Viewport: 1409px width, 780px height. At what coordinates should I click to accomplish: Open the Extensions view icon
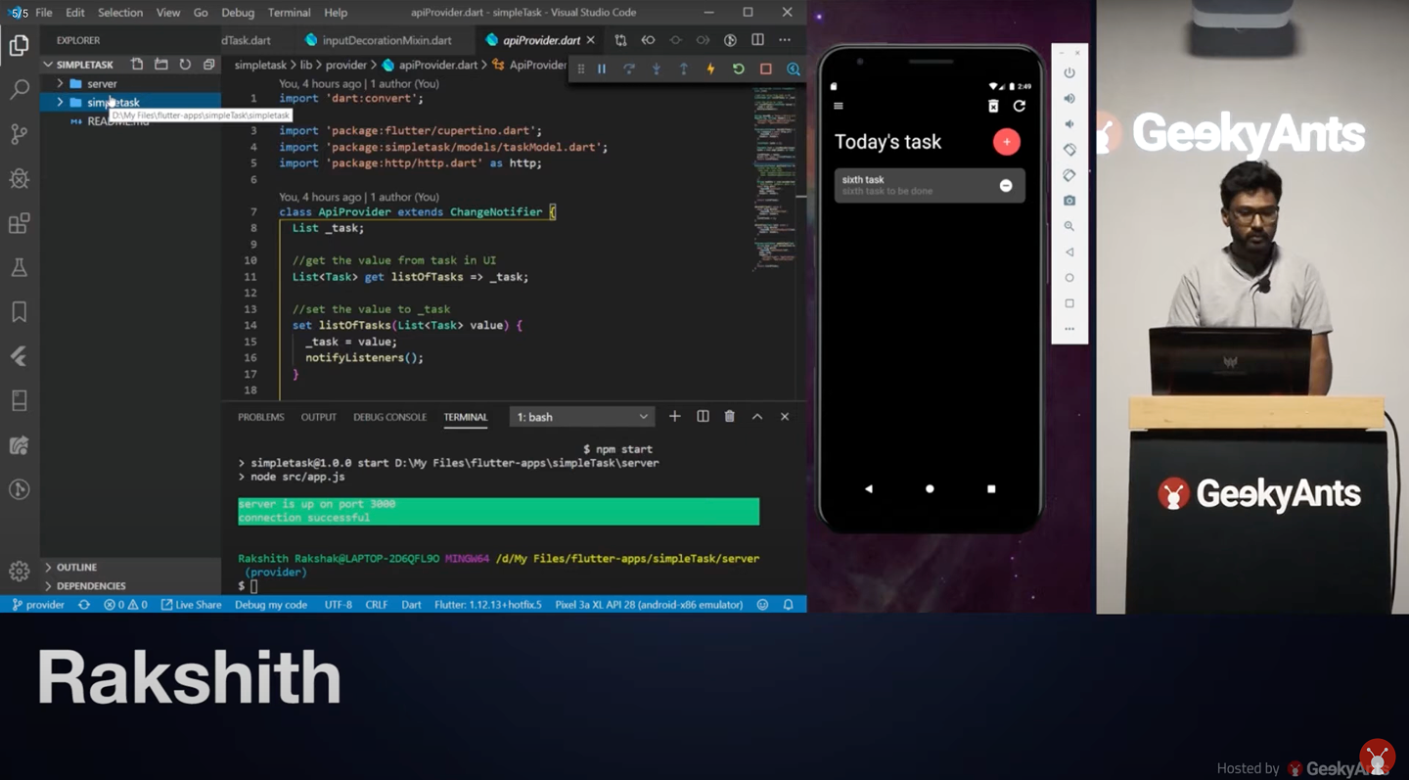[x=20, y=223]
